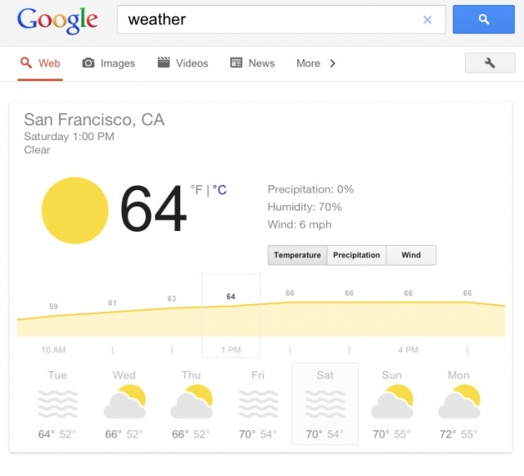Click the Google logo
This screenshot has height=476, width=524.
pos(57,20)
